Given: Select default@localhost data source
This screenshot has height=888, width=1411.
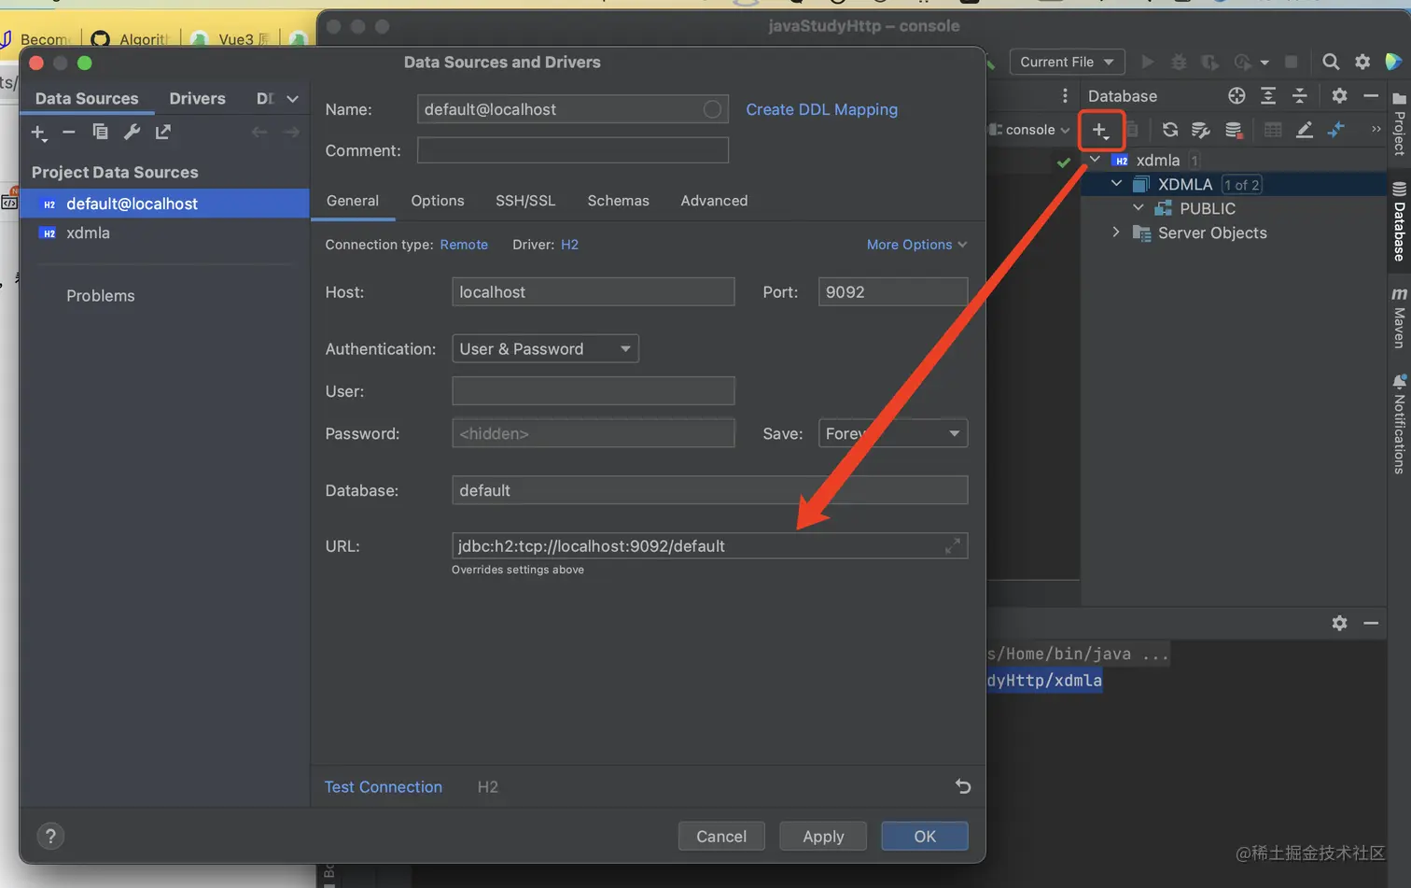Looking at the screenshot, I should [165, 204].
